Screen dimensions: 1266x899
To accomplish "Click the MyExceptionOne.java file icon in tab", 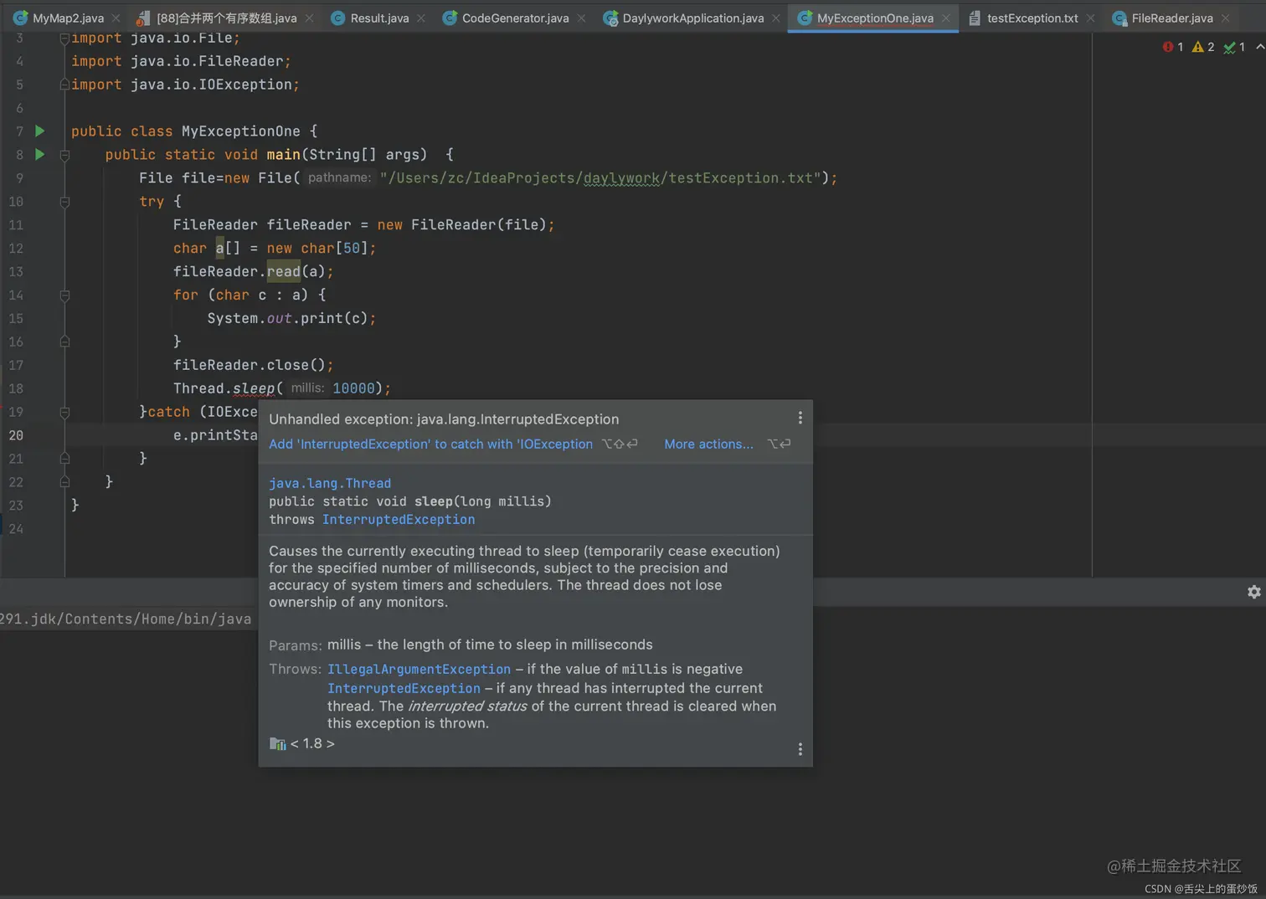I will tap(805, 18).
